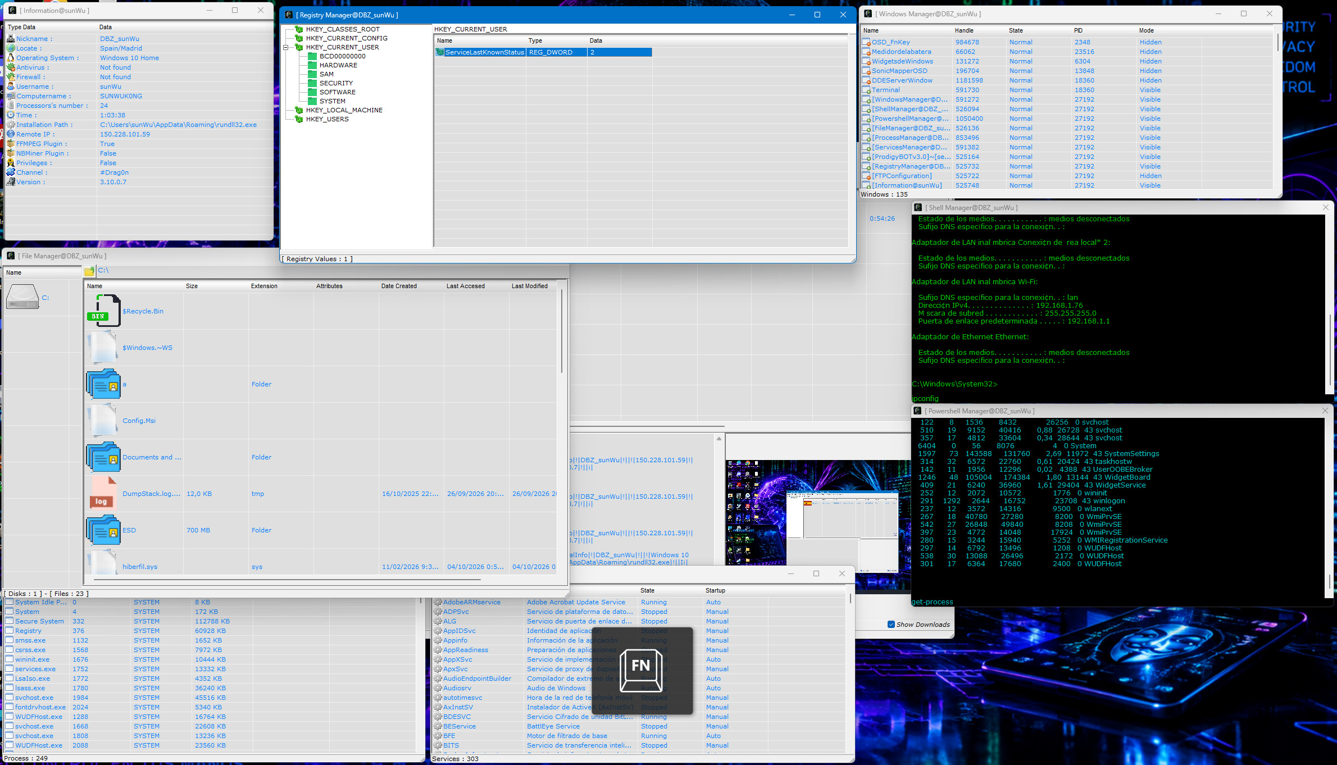This screenshot has height=765, width=1337.
Task: Select the fontdrvhost.exe process icon
Action: point(10,707)
